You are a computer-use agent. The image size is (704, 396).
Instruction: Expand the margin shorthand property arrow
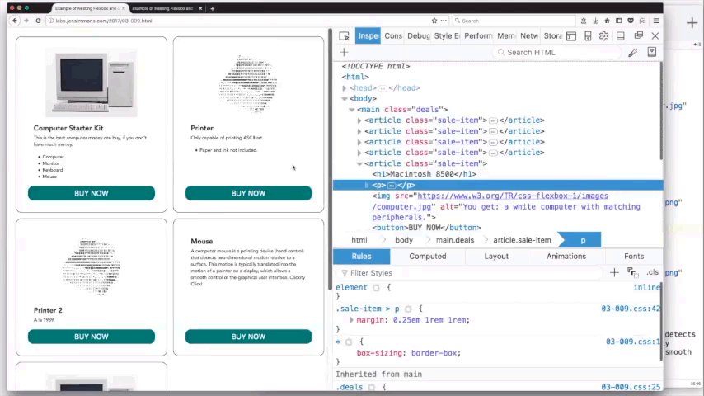coord(351,320)
